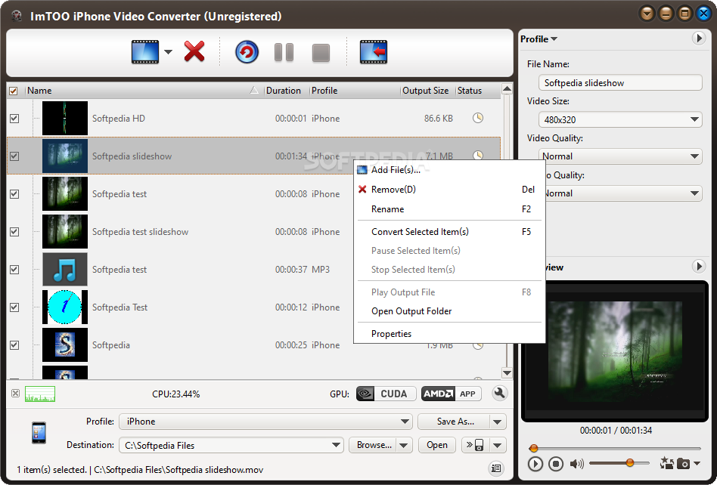
Task: Click the transfer to device icon
Action: [x=476, y=445]
